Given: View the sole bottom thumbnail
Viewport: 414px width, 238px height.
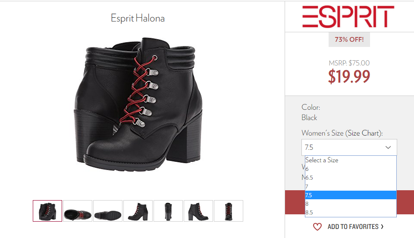Looking at the screenshot, I should (x=108, y=211).
